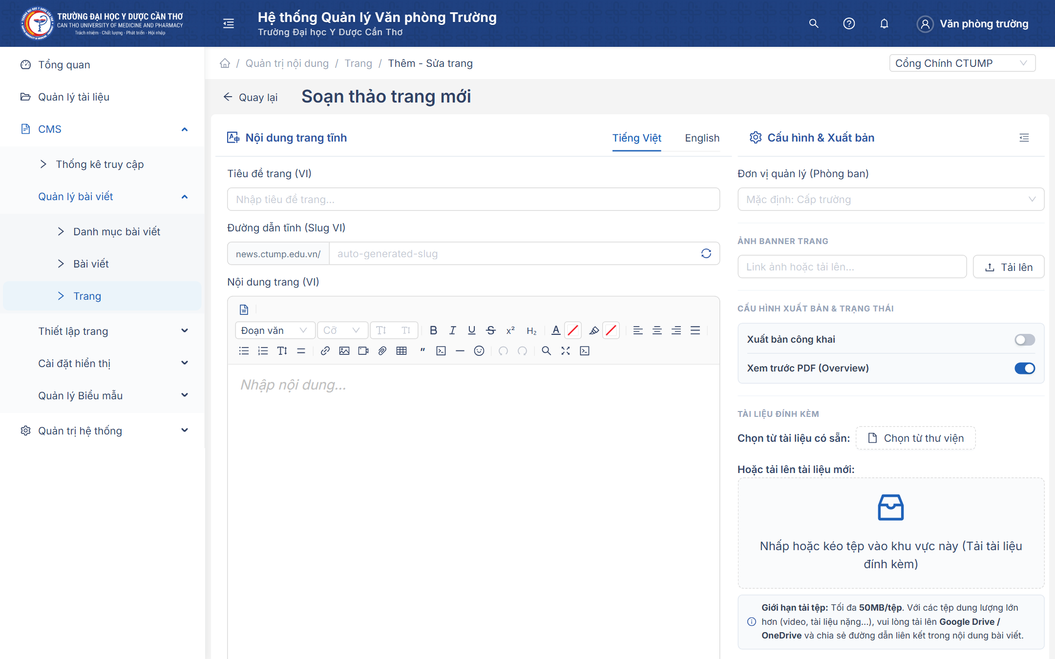1055x659 pixels.
Task: Regenerate the slug with the refresh icon
Action: coord(706,253)
